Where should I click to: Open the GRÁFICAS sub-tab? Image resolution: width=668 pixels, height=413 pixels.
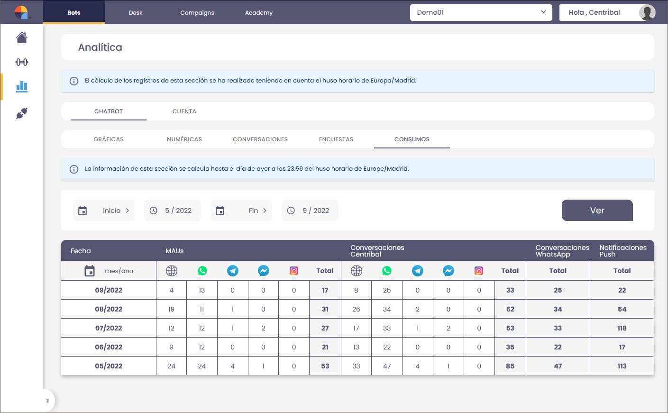click(x=109, y=139)
